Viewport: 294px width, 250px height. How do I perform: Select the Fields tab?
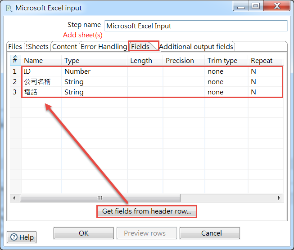point(143,46)
